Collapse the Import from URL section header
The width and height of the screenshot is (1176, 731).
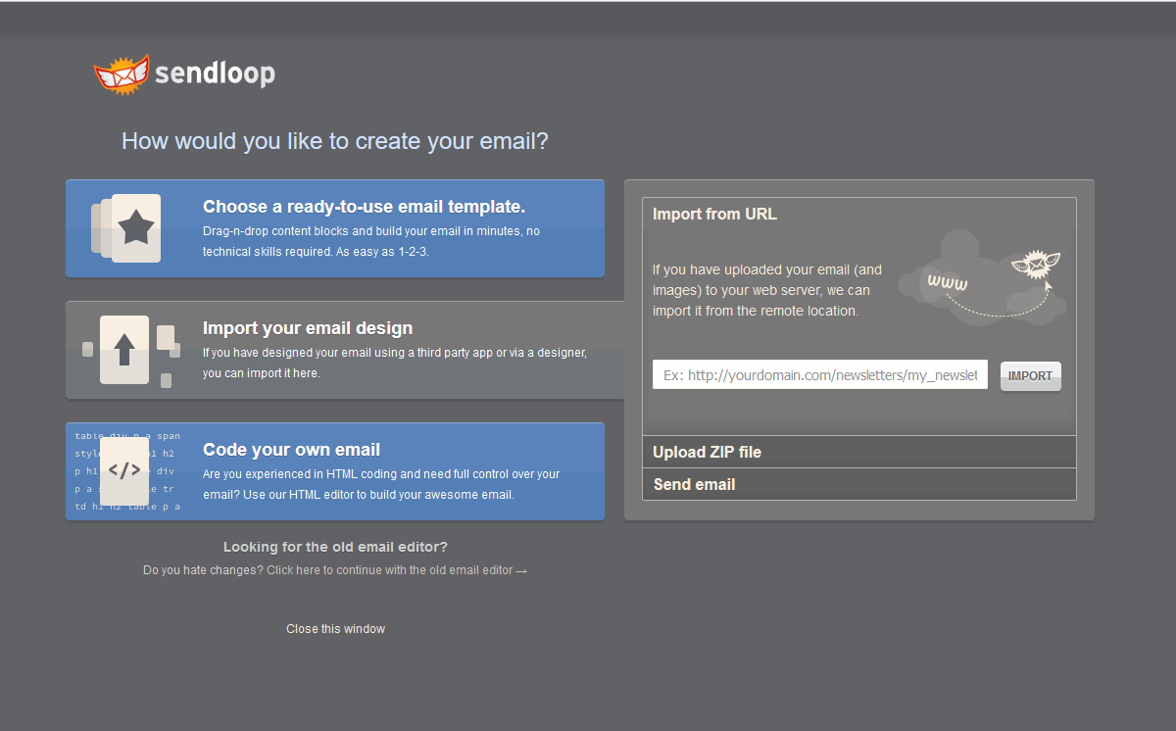click(714, 214)
